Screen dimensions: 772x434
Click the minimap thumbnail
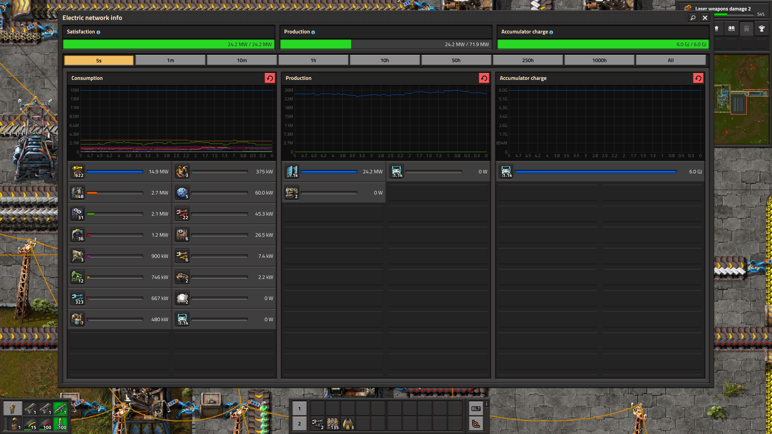point(742,100)
